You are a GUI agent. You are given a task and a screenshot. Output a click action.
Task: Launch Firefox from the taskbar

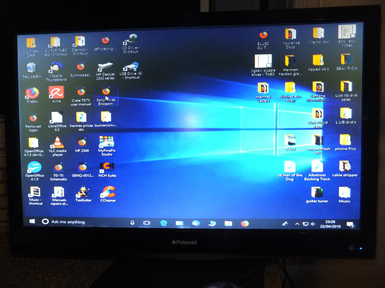(x=244, y=223)
